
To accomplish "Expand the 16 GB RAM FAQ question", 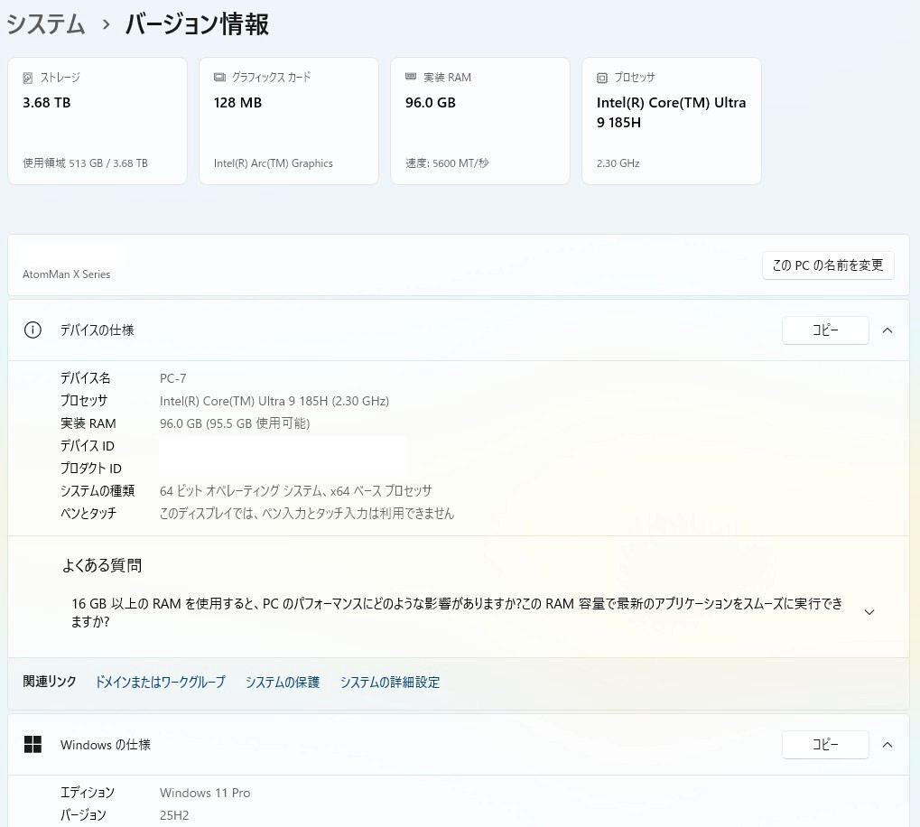I will coord(869,612).
